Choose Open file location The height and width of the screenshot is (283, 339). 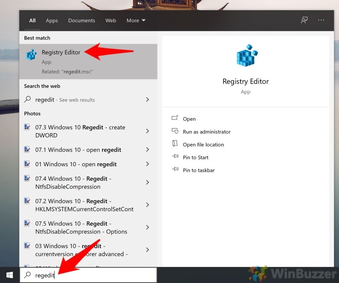tap(203, 145)
